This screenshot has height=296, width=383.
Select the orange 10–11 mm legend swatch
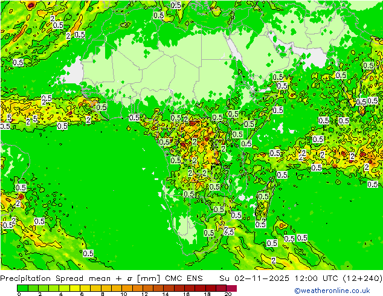click(127, 288)
